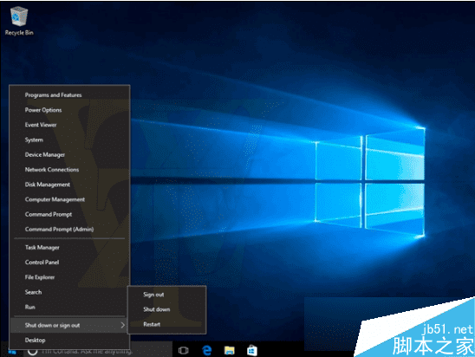Screen dimensions: 475x357
Task: Choose Control Panel
Action: [70, 263]
